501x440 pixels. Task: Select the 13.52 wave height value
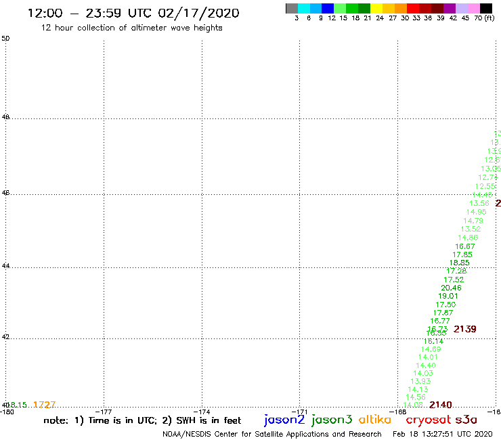471,229
